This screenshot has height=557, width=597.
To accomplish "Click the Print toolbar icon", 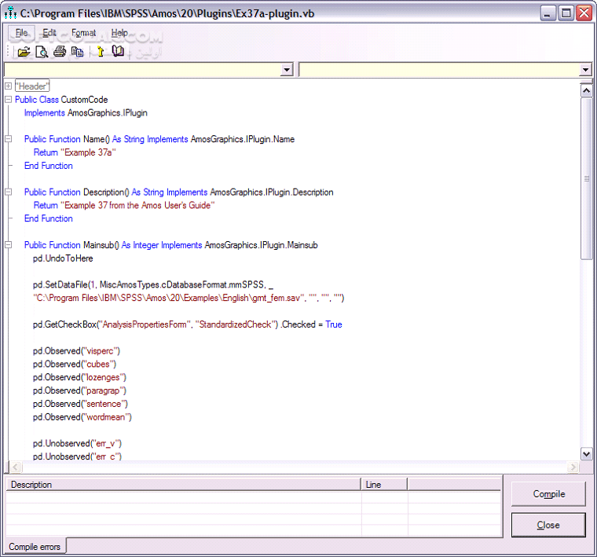I will click(60, 52).
